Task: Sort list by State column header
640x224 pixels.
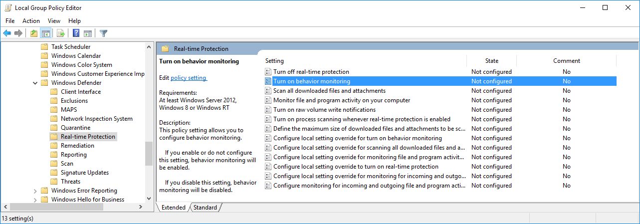Action: tap(491, 61)
